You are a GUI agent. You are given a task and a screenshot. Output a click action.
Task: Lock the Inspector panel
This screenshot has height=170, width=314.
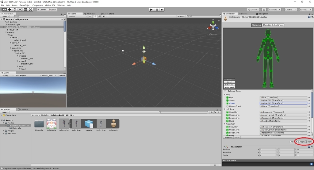(309, 14)
